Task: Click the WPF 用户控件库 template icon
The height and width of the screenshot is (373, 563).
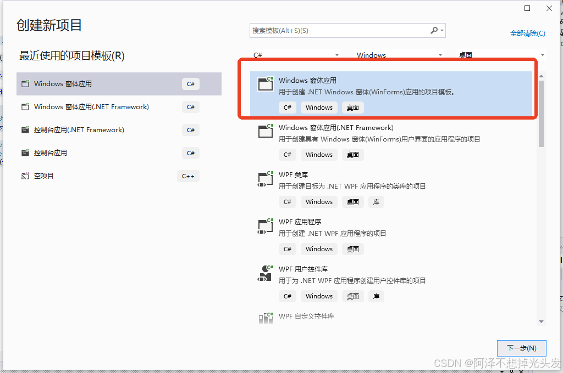Action: [x=266, y=273]
